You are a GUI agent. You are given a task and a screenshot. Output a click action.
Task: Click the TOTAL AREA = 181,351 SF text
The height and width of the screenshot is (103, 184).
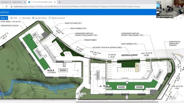pos(10,22)
